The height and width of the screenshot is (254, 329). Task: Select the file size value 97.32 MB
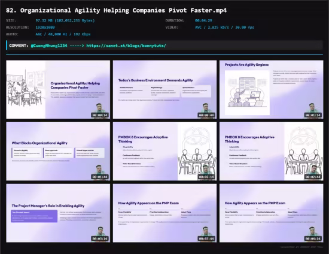click(x=65, y=20)
